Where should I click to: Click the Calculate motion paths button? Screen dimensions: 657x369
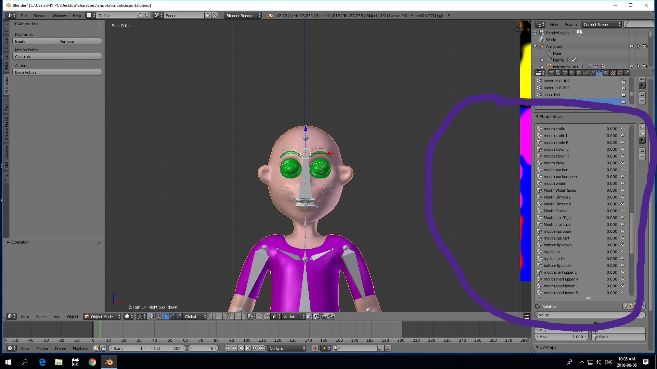(57, 57)
